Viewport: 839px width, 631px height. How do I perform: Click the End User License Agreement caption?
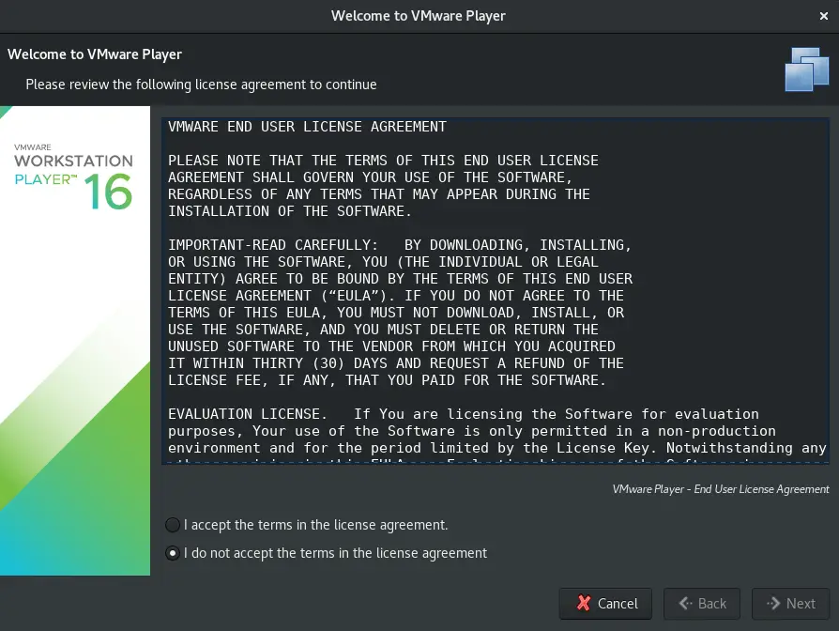pos(720,489)
